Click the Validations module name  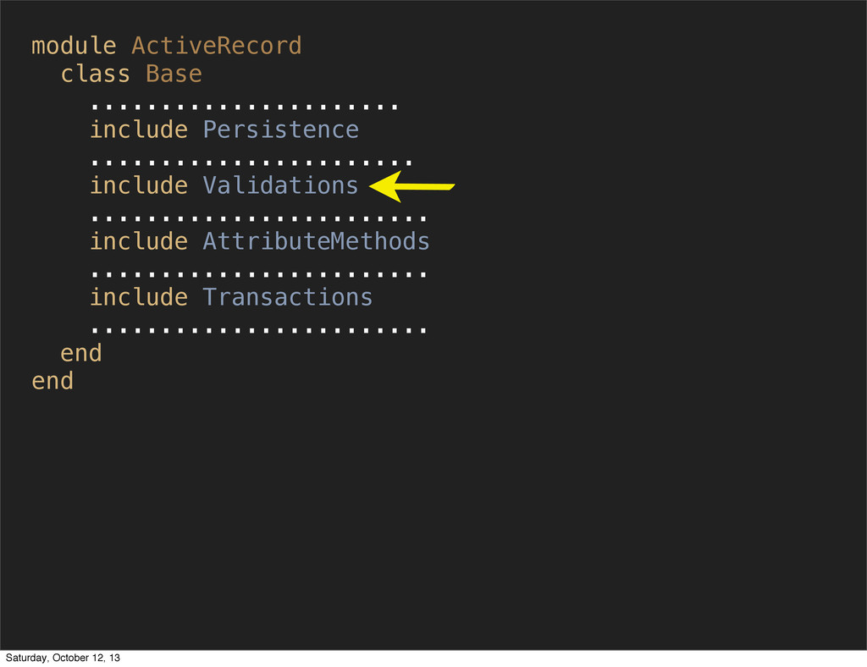tap(281, 185)
